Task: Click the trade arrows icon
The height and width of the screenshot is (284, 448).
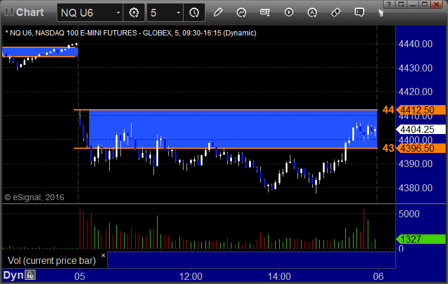Action: point(336,12)
